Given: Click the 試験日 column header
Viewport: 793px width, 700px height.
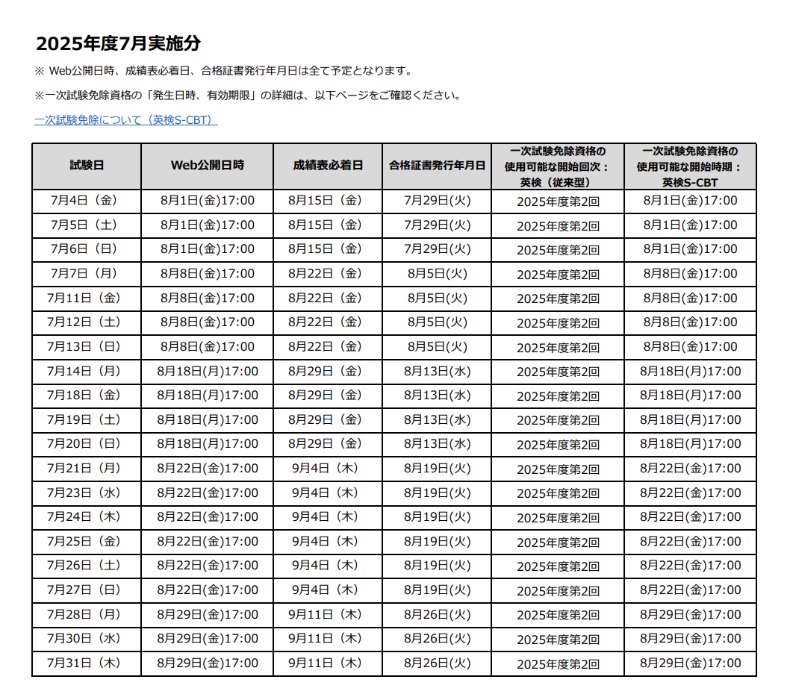Looking at the screenshot, I should [87, 166].
